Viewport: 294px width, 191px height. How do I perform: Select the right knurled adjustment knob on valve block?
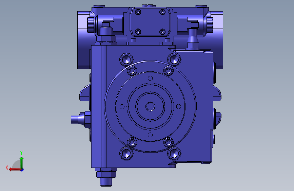tap(210, 25)
